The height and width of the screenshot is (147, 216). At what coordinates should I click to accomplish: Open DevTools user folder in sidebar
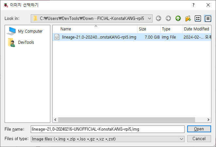point(21,42)
